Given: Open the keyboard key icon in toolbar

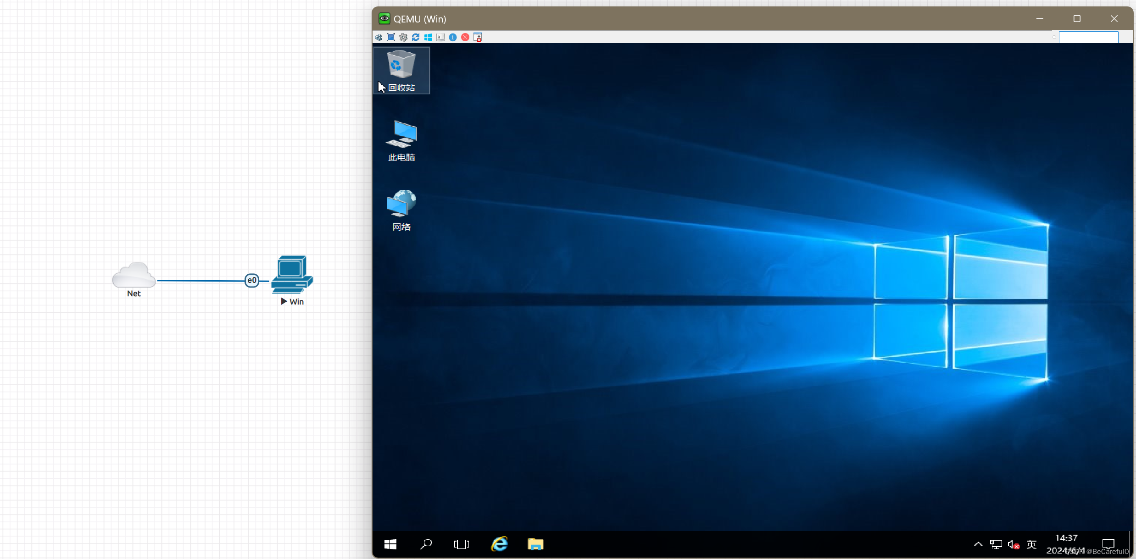Looking at the screenshot, I should tap(440, 37).
